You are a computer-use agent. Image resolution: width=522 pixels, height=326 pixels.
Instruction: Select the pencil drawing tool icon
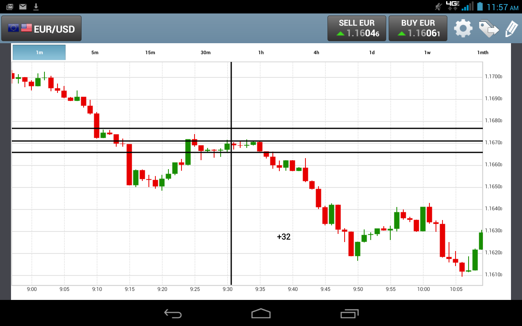coord(511,29)
